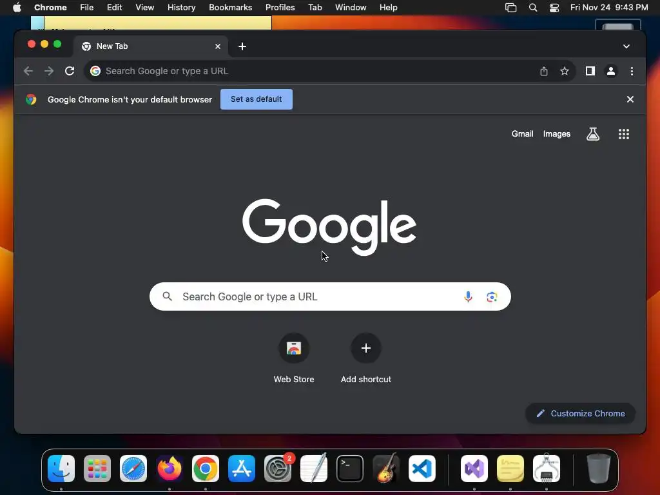Open the profile avatar button
The image size is (660, 495).
pos(611,71)
